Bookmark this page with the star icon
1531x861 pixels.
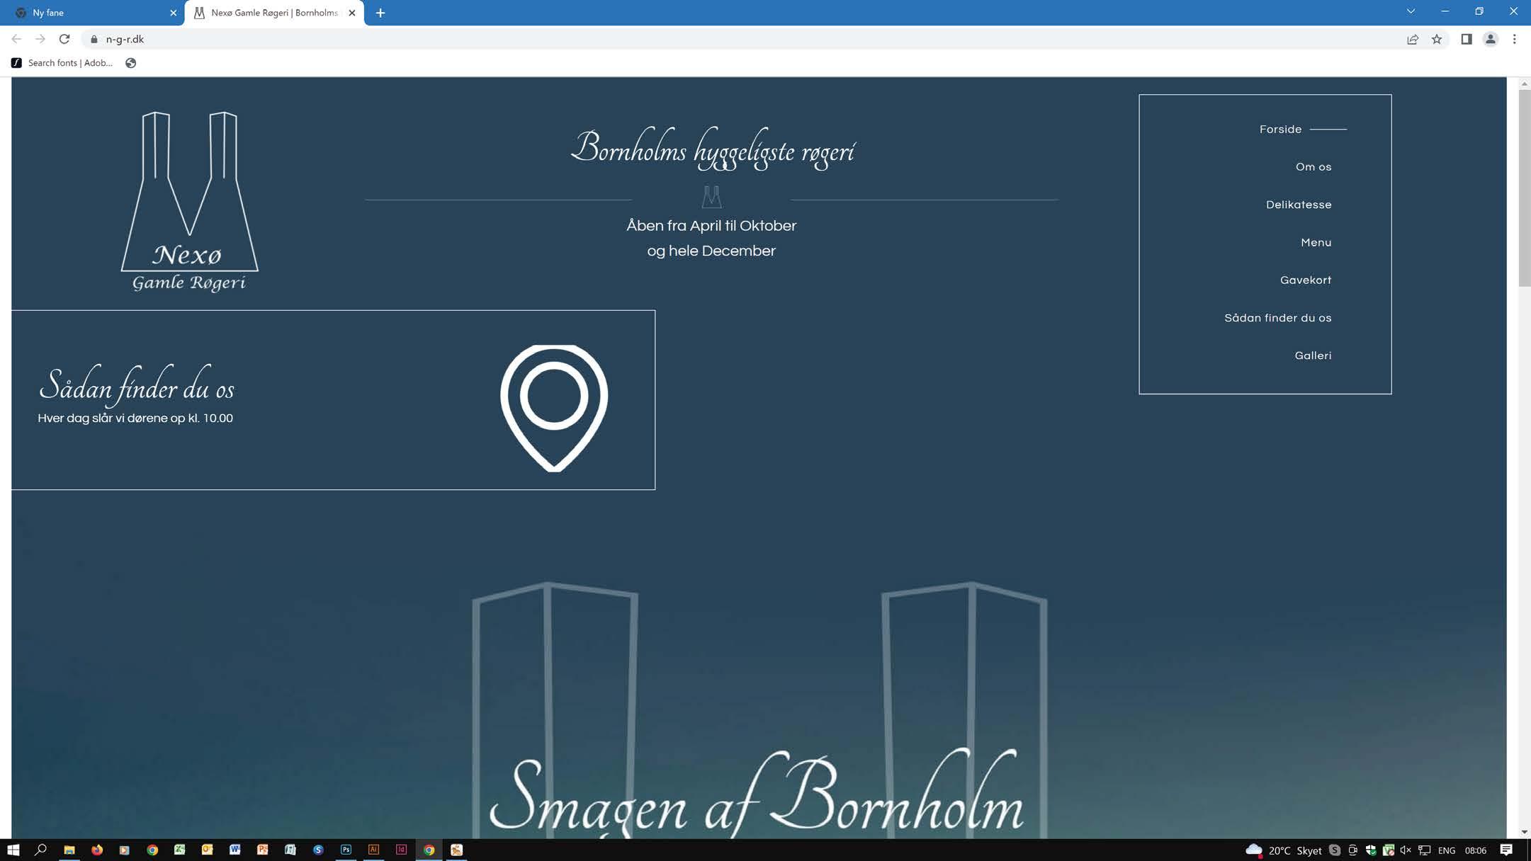(1436, 40)
